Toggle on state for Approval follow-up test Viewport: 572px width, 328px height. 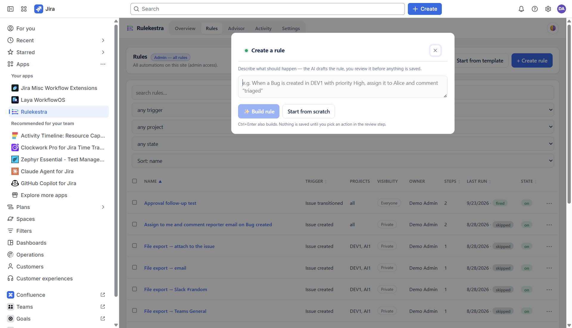[526, 203]
